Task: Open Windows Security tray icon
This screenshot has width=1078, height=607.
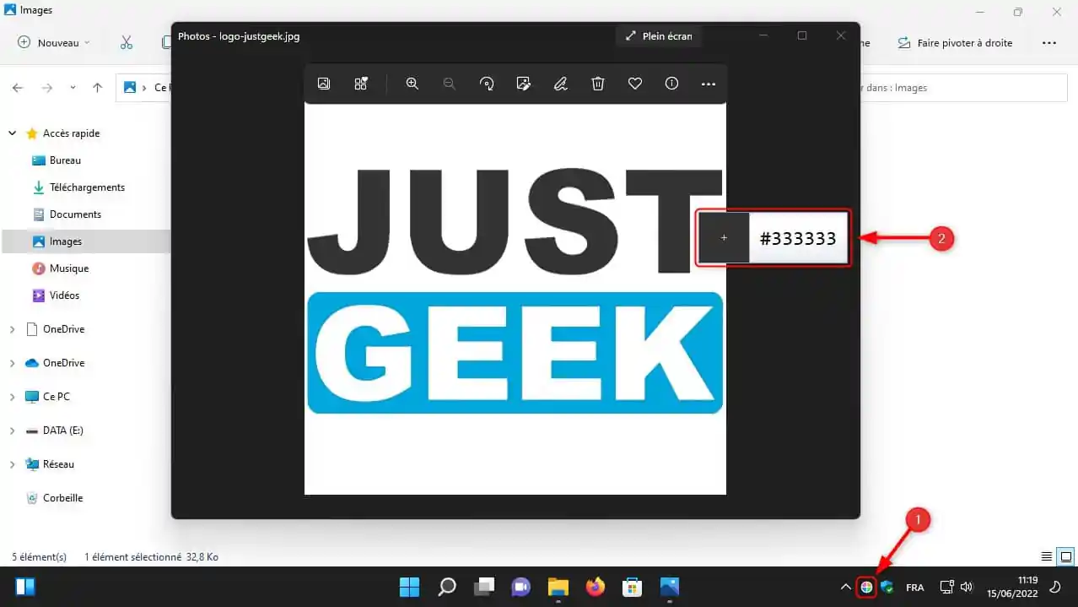Action: pyautogui.click(x=887, y=587)
